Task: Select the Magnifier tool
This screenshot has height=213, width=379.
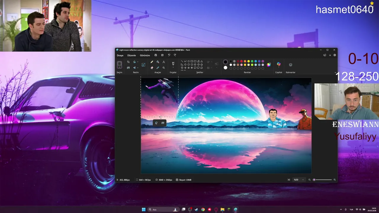Action: [x=164, y=68]
